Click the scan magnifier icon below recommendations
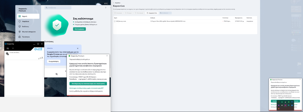This screenshot has width=303, height=112. [57, 74]
